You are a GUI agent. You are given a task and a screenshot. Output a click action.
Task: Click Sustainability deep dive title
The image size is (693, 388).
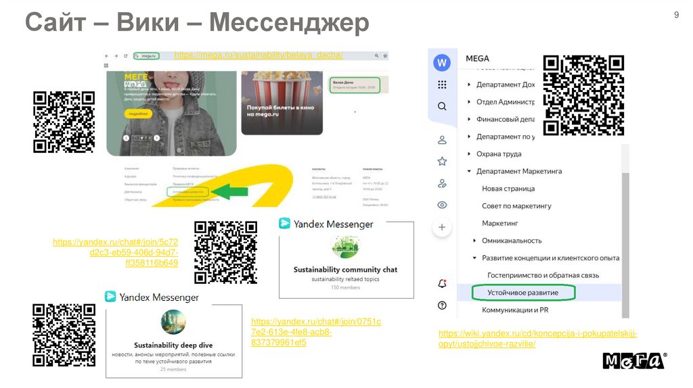pos(173,345)
